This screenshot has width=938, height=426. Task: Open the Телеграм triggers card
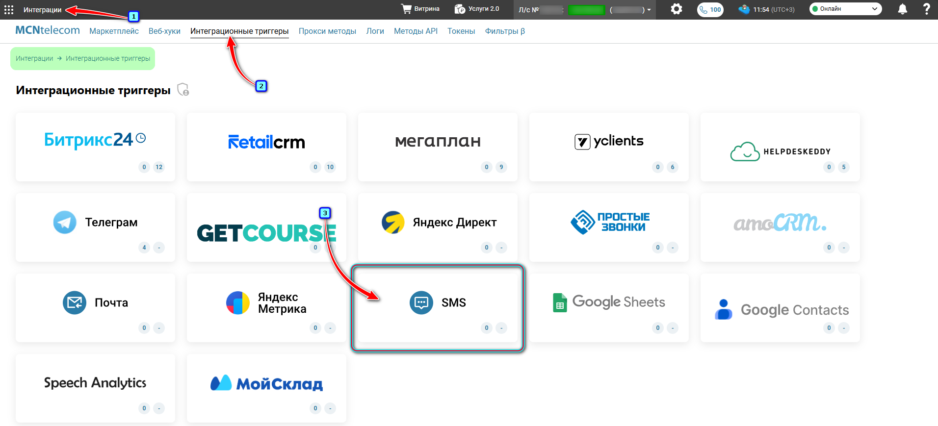(x=95, y=227)
